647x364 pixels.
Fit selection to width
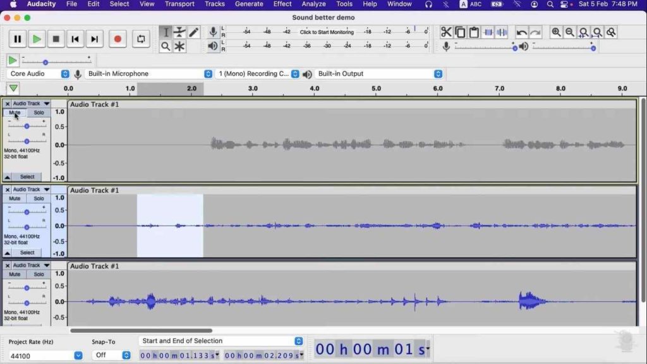click(x=584, y=32)
